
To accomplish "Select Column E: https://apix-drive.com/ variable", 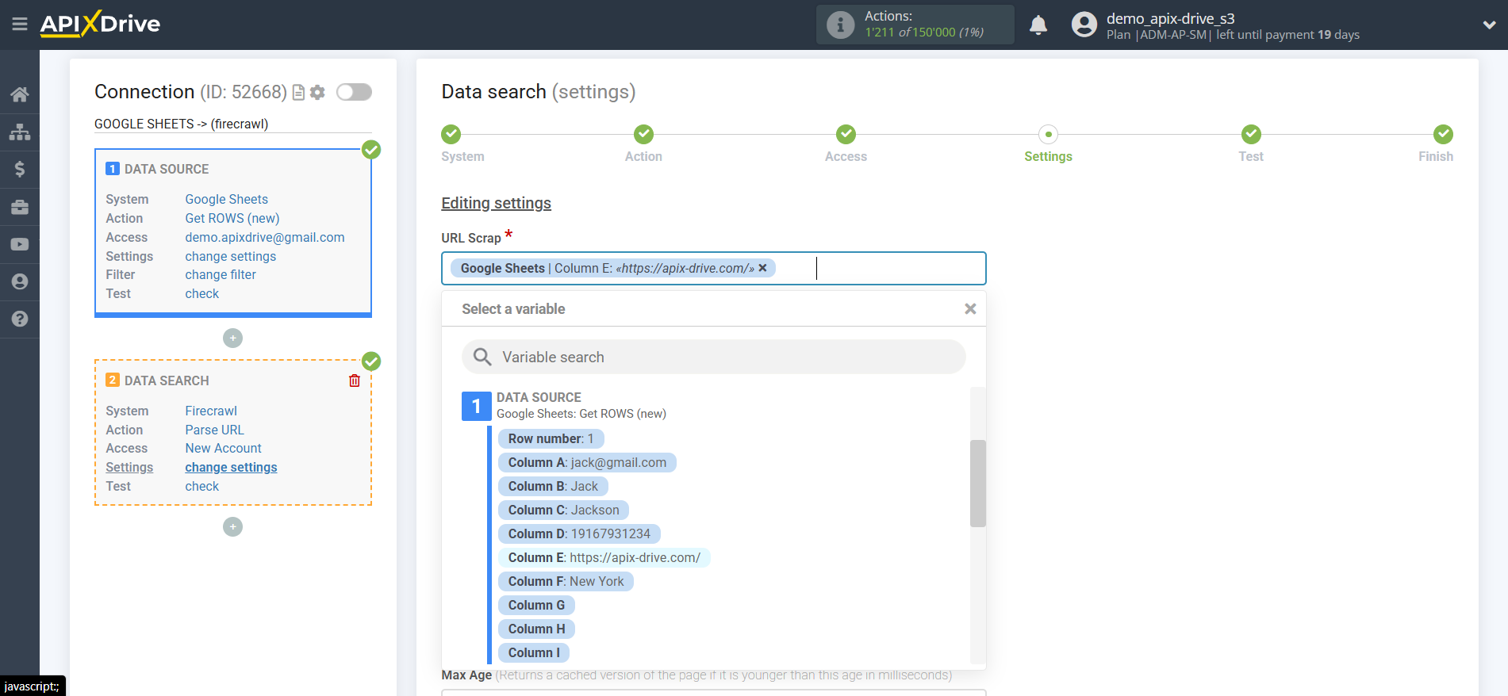I will point(604,558).
